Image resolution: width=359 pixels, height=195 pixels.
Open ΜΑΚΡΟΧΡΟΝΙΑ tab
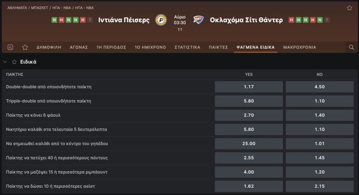coord(300,47)
